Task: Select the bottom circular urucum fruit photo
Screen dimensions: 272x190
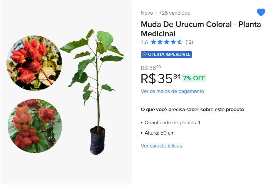Action: pos(35,126)
